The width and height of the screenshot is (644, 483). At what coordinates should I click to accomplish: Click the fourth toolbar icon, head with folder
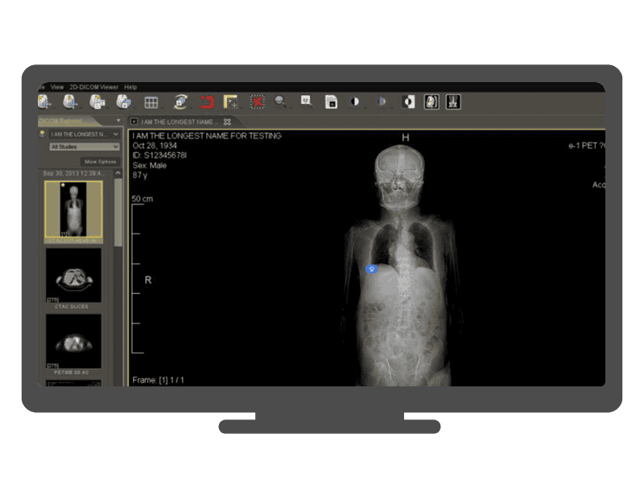[124, 101]
